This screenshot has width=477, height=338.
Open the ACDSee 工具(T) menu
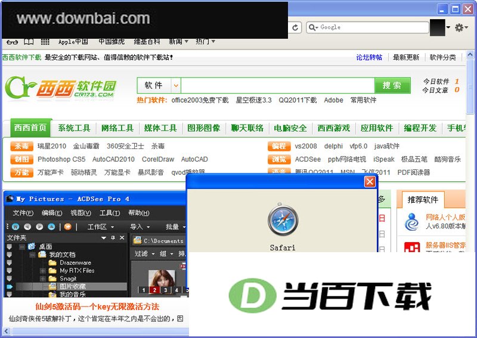coord(110,213)
